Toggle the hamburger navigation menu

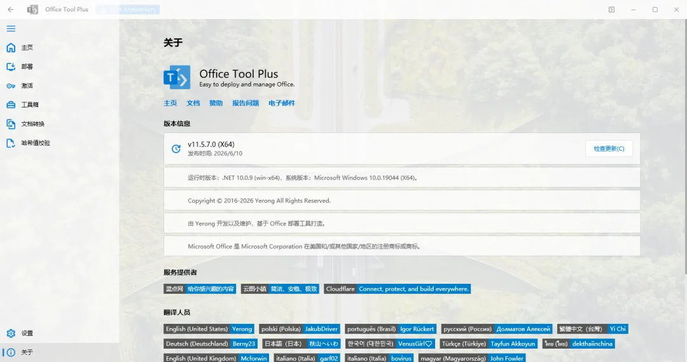coord(11,29)
